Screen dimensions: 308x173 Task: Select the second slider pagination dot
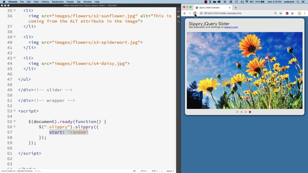pos(241,112)
